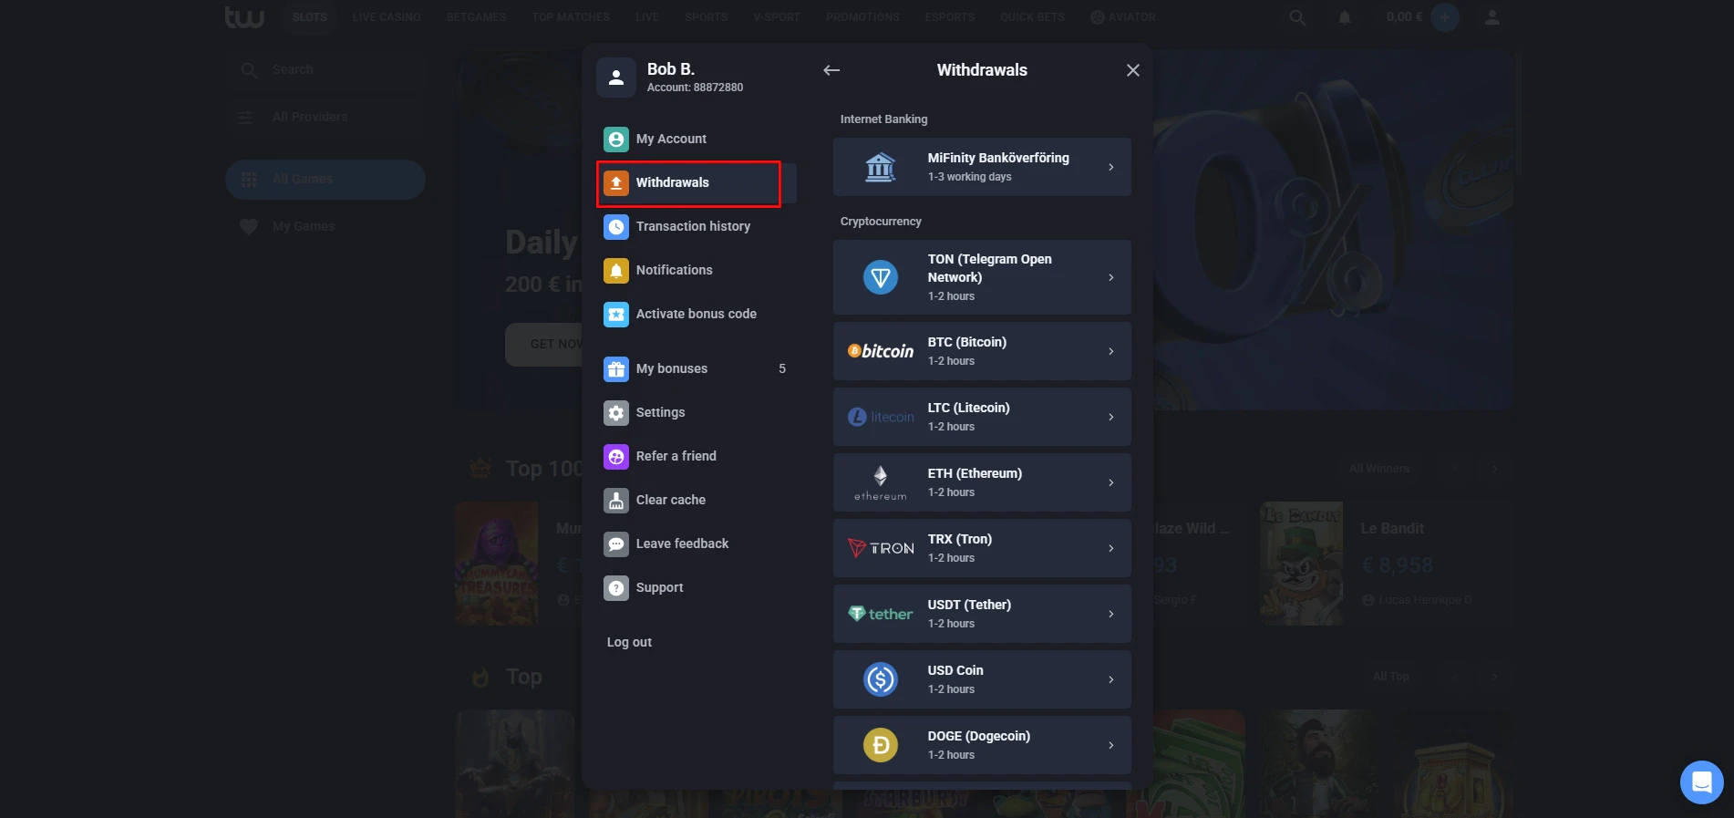Image resolution: width=1734 pixels, height=818 pixels.
Task: Click the USD Coin dollar logo
Action: pos(881,679)
